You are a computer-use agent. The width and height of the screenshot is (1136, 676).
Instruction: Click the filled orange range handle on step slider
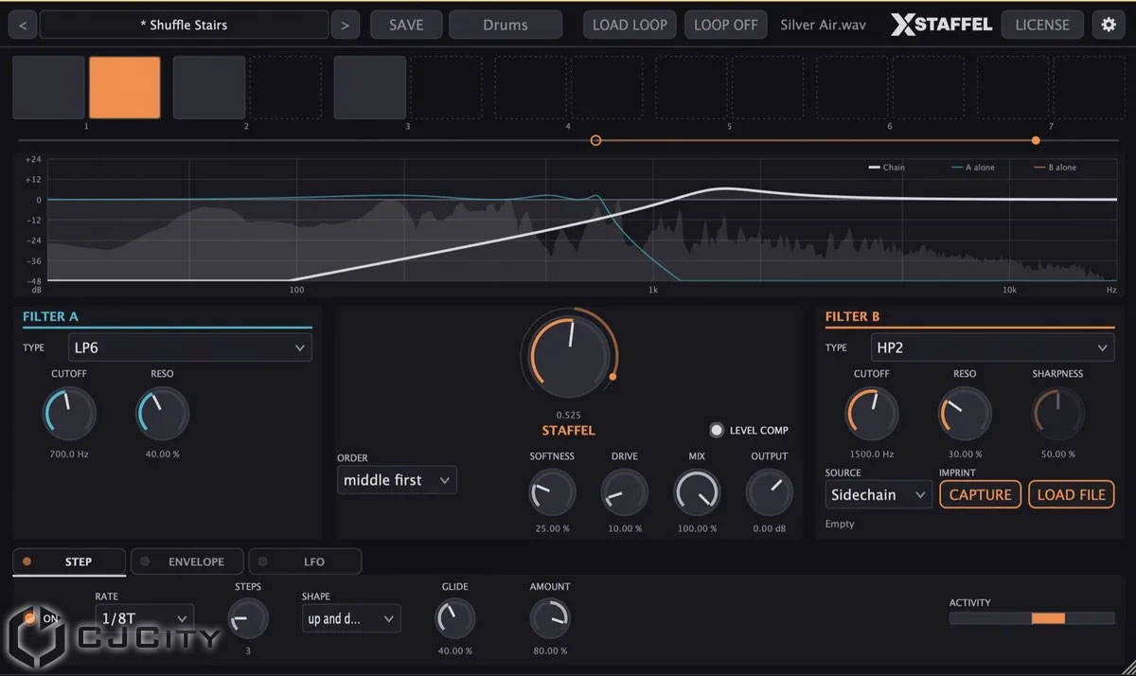(1036, 140)
